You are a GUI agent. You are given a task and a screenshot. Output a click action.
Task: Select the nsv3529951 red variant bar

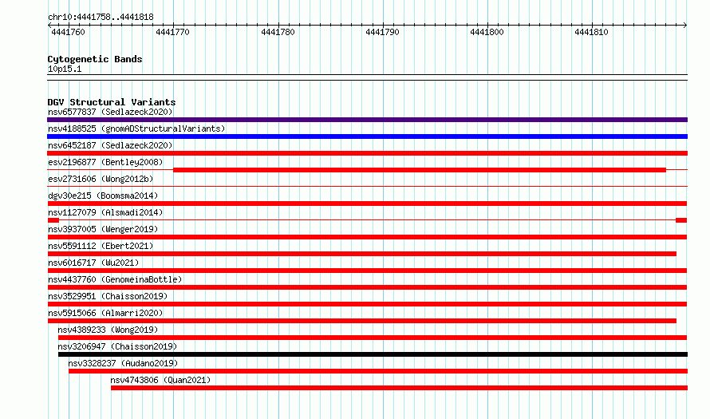click(x=367, y=304)
